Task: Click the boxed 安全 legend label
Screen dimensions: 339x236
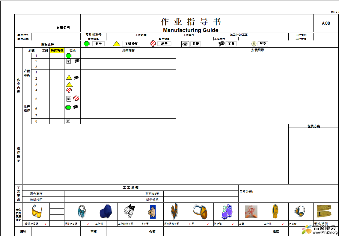Action: (98, 44)
